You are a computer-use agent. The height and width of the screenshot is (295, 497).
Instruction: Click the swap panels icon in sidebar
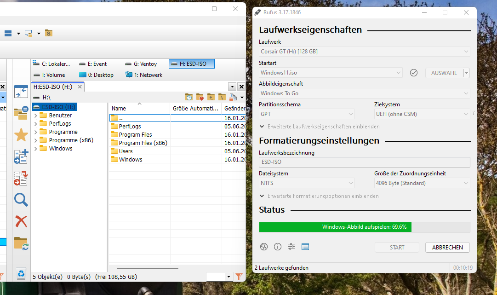21,92
